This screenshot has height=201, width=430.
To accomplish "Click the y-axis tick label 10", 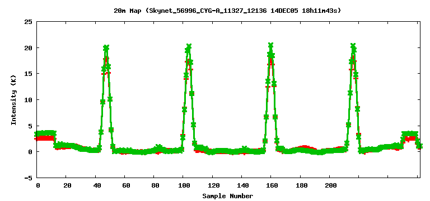I will coord(28,99).
